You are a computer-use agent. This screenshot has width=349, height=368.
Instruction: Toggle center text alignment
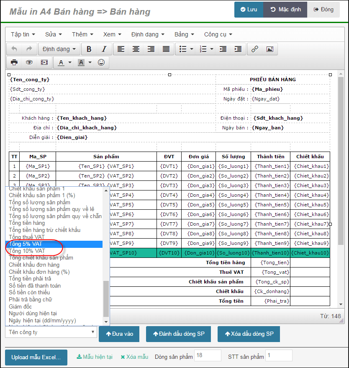coord(136,49)
